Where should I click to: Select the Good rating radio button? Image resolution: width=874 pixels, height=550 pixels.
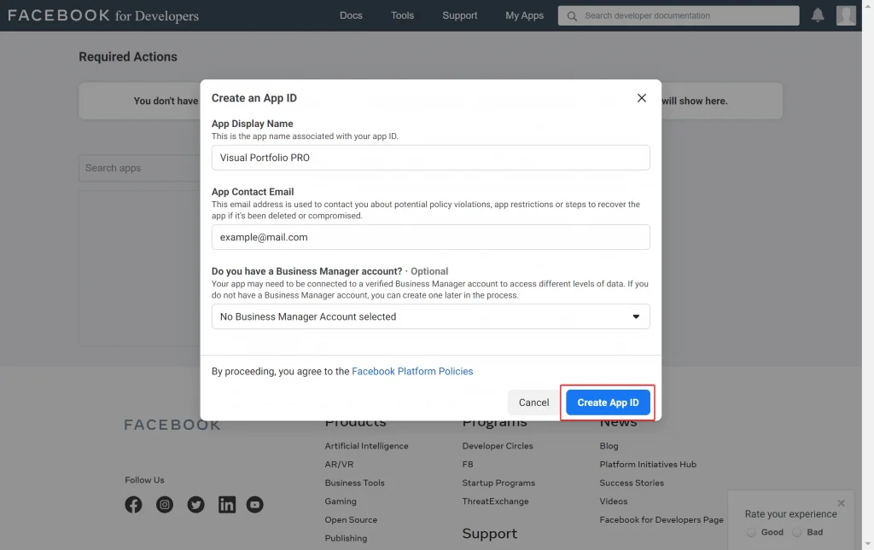[751, 532]
